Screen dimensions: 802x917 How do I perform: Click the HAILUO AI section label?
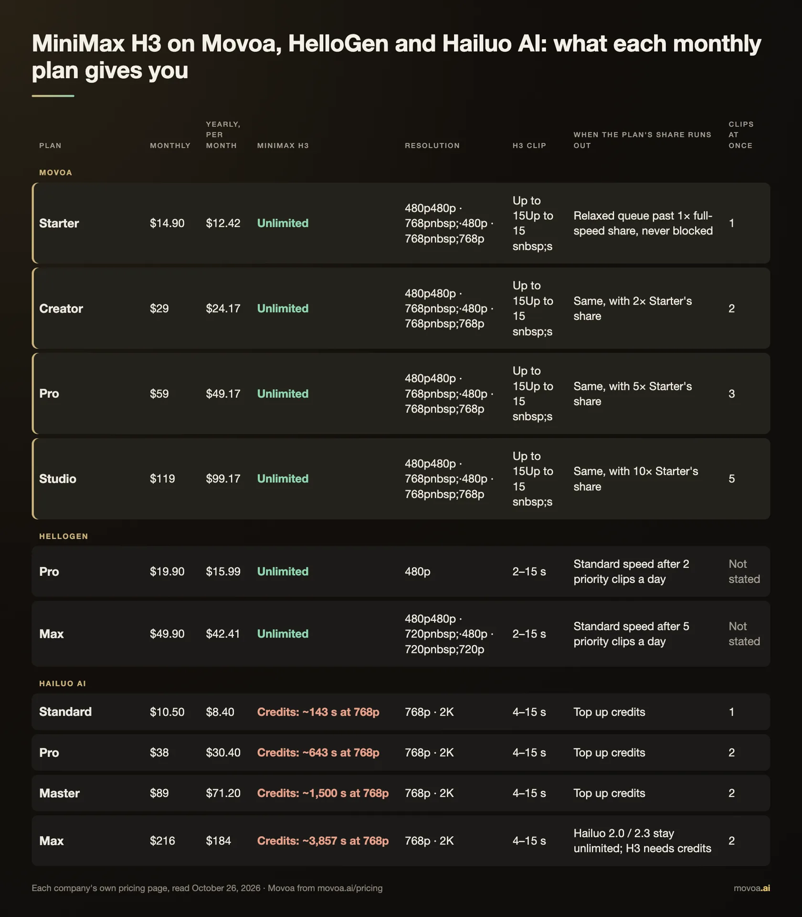[63, 683]
